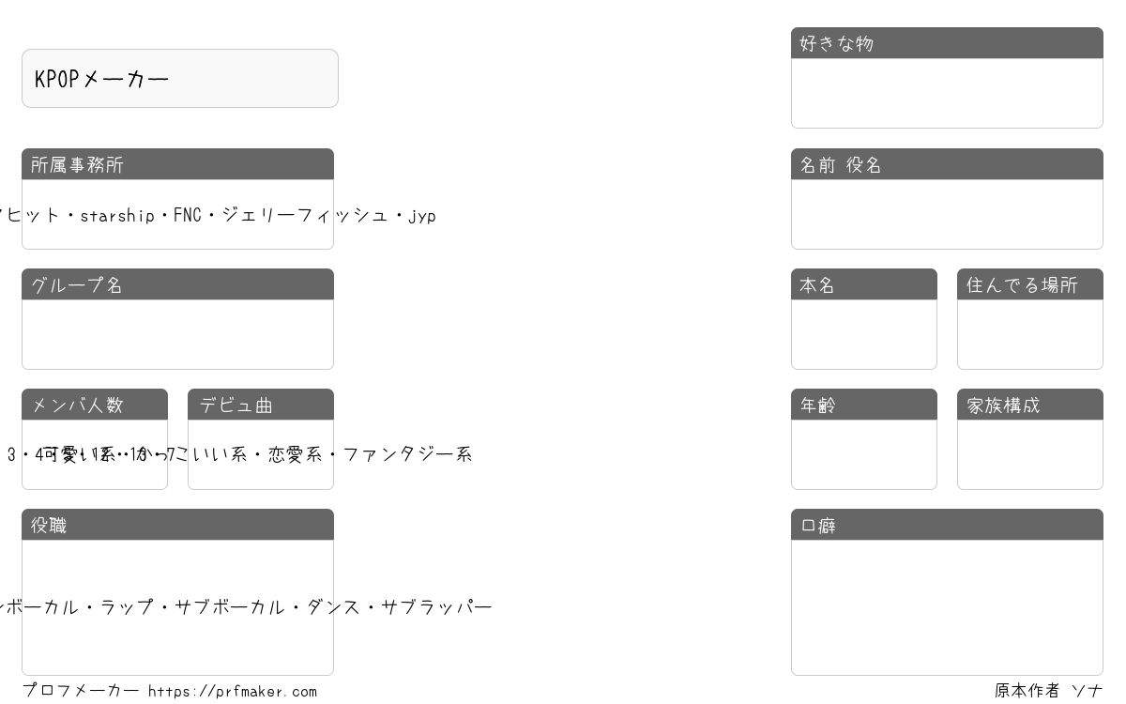Open the https://prfmaker.com link
The width and height of the screenshot is (1126, 704).
click(233, 692)
